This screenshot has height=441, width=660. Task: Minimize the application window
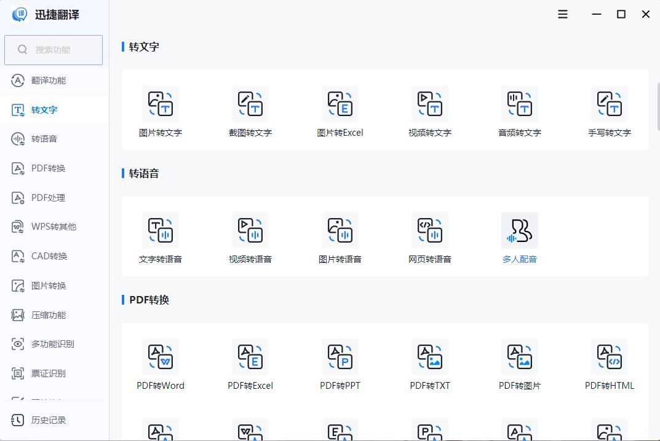(597, 14)
